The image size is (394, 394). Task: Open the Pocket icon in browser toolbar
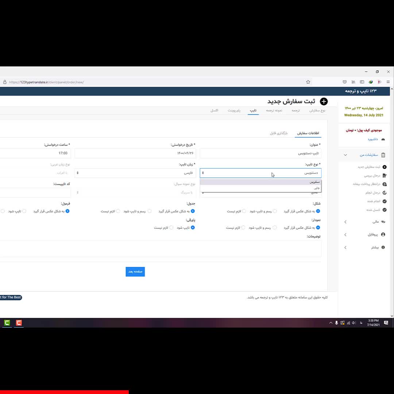tap(344, 82)
